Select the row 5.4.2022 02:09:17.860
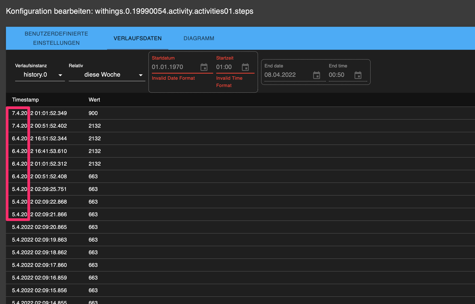 pyautogui.click(x=240, y=265)
